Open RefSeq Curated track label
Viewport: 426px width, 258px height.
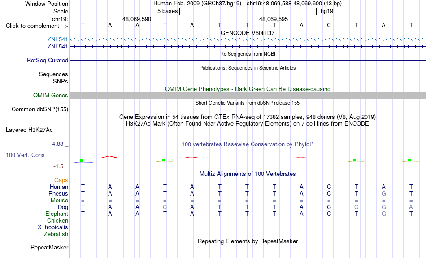click(x=48, y=61)
